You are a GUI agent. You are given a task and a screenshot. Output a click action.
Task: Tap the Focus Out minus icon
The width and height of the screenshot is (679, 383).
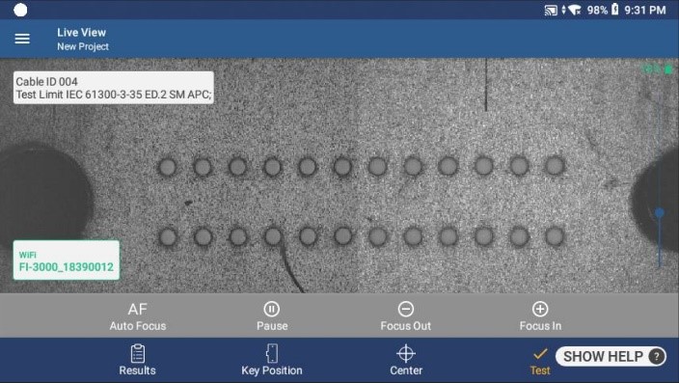(x=406, y=309)
